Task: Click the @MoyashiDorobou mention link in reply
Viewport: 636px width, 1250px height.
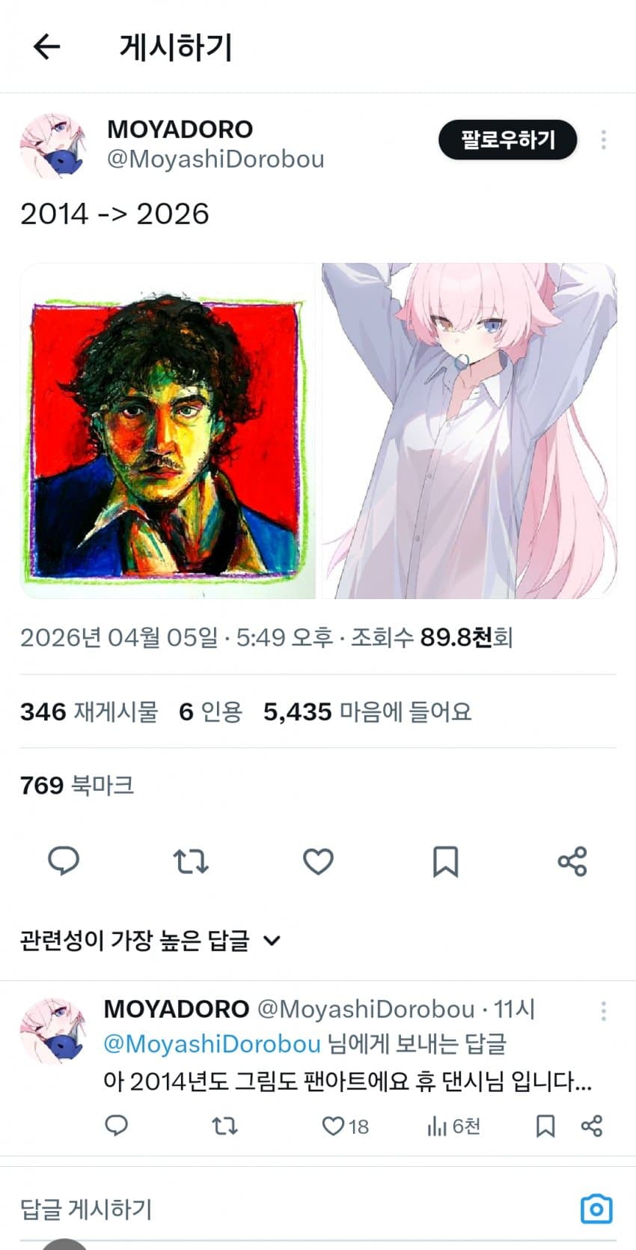Action: point(212,1044)
